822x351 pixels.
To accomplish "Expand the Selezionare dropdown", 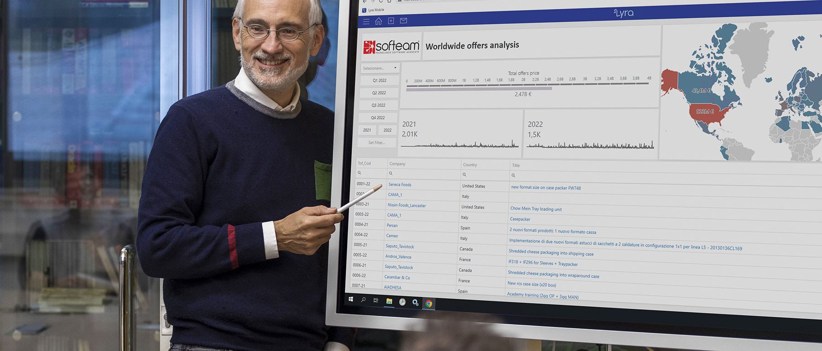I will [x=379, y=68].
